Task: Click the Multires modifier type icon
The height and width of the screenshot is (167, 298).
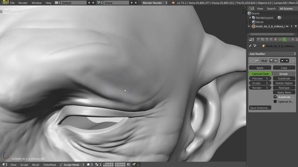Action: point(257,61)
